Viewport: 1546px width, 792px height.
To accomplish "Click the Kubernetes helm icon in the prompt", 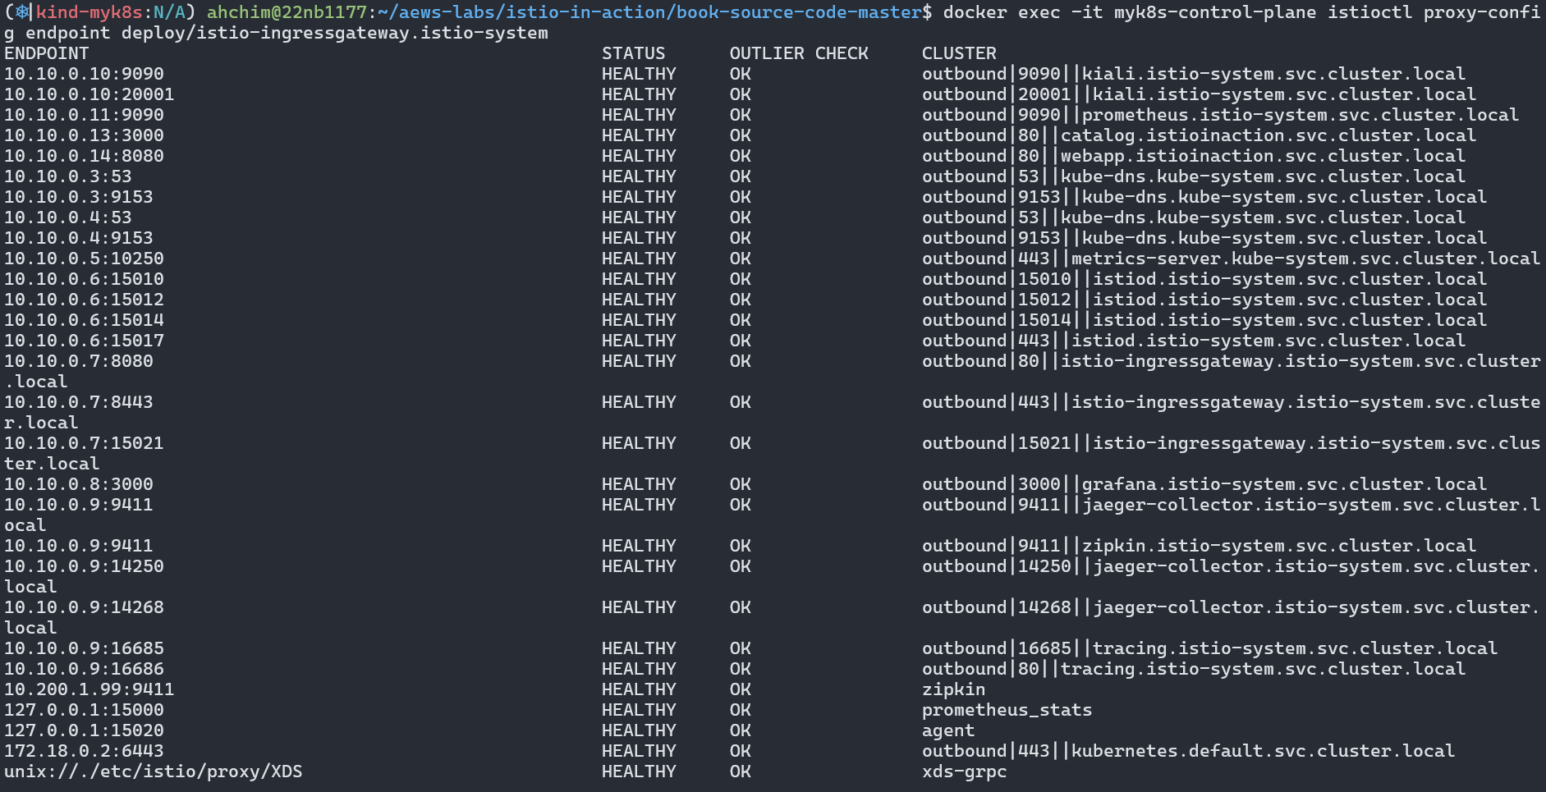I will pos(22,12).
